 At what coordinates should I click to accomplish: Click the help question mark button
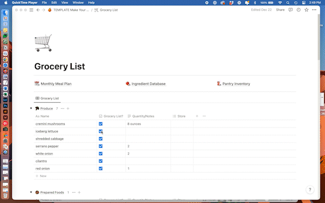click(x=310, y=189)
